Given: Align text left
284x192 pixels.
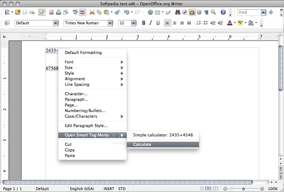Looking at the screenshot, I should [x=168, y=23].
